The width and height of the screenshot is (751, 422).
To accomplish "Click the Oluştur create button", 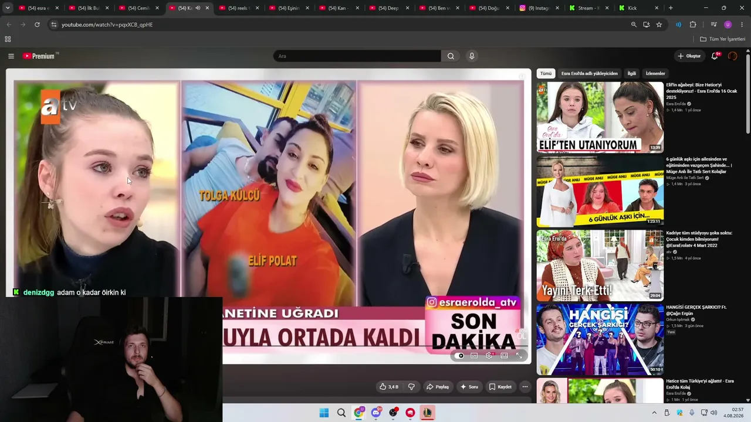I will [x=689, y=56].
